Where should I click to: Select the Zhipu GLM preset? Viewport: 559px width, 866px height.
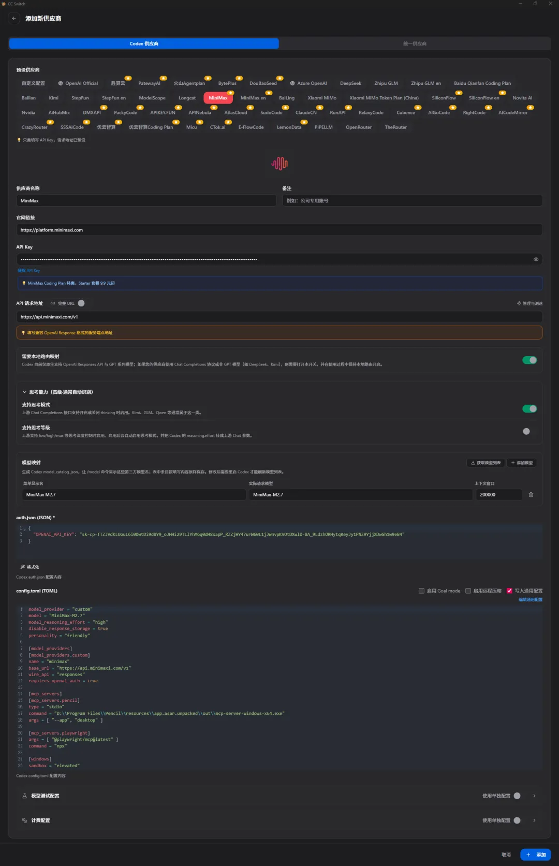[386, 83]
